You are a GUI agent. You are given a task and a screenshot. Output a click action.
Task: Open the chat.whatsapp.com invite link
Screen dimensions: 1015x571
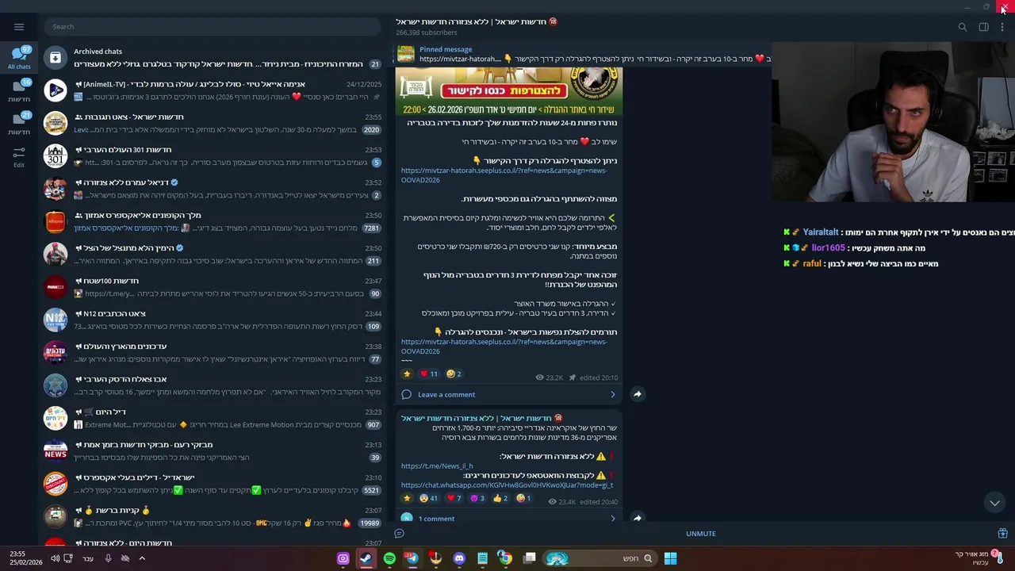(507, 485)
